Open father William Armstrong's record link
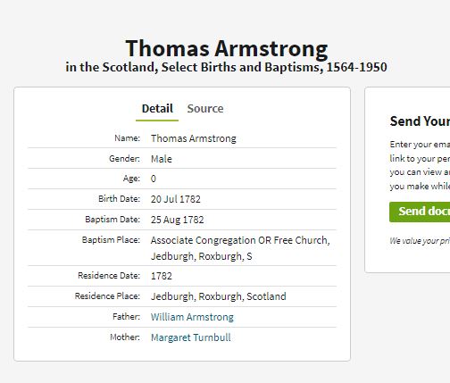The height and width of the screenshot is (383, 450). coord(192,317)
